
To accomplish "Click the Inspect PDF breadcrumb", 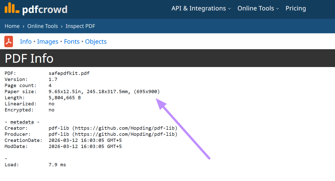I will (x=80, y=26).
